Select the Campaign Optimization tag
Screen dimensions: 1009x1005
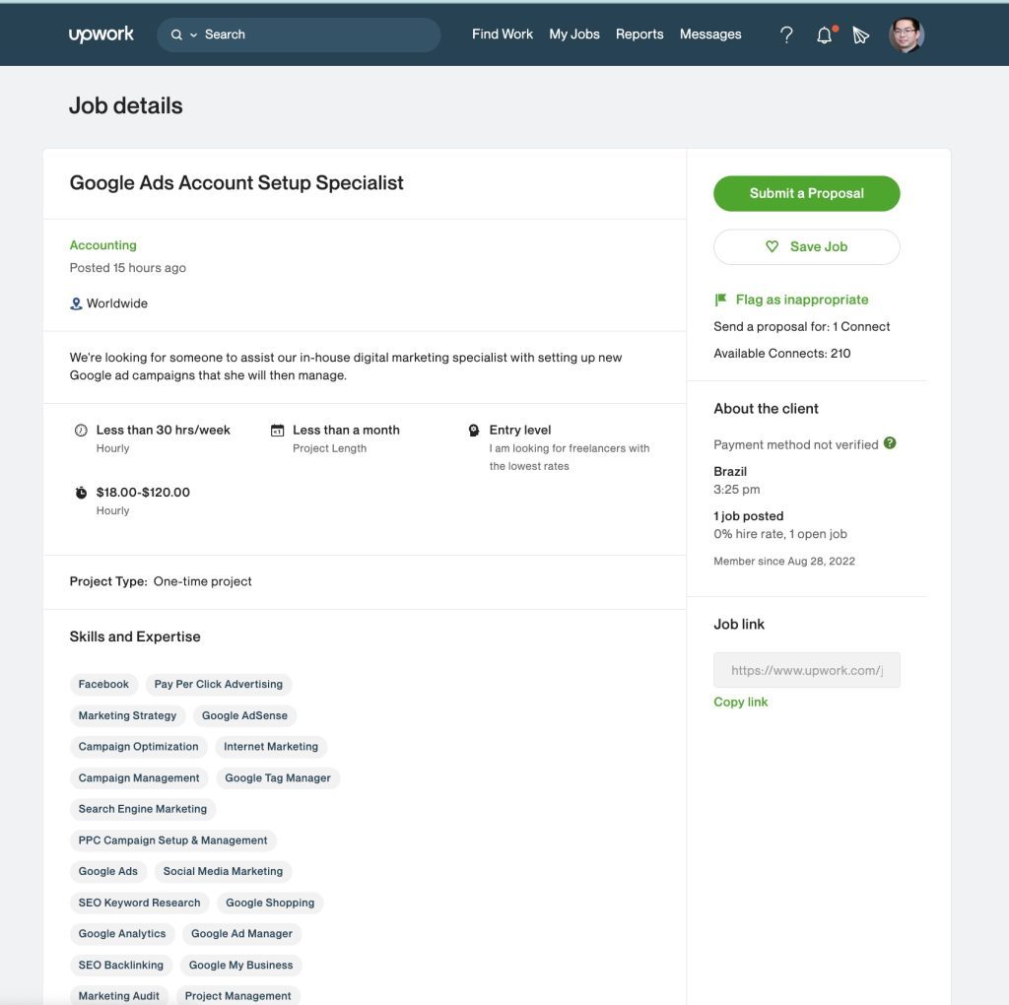pos(138,746)
